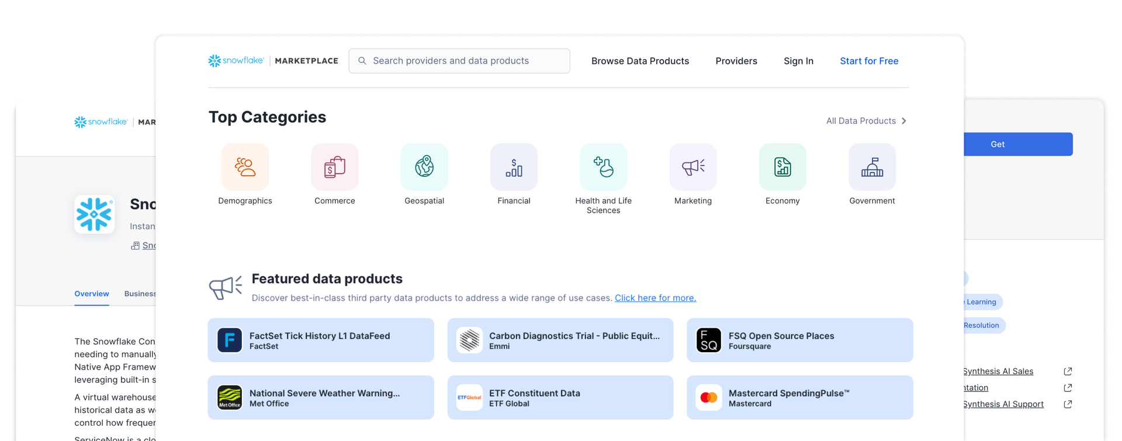Click the ETF Global logo icon
This screenshot has width=1122, height=441.
[469, 397]
